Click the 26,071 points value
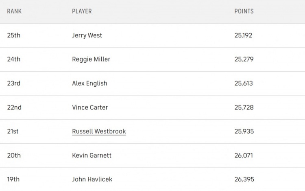The width and height of the screenshot is (305, 191). 244,155
